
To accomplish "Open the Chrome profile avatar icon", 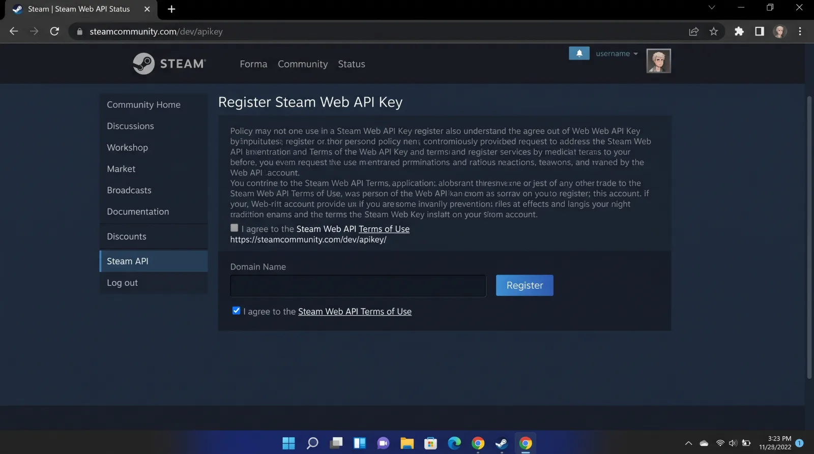I will (x=780, y=32).
